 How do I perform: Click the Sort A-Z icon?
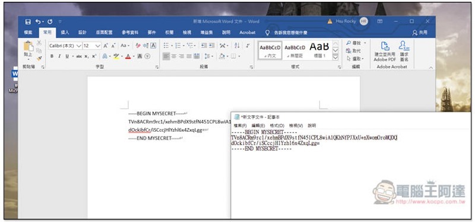(237, 46)
